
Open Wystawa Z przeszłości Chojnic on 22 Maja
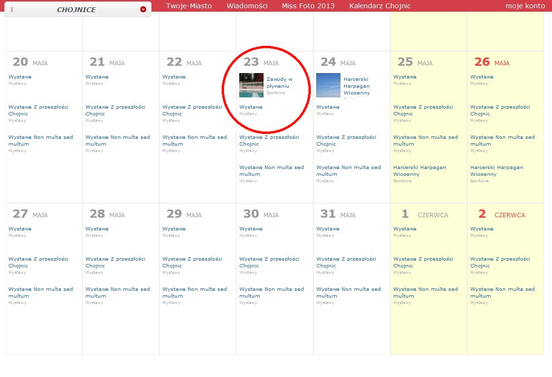[192, 110]
